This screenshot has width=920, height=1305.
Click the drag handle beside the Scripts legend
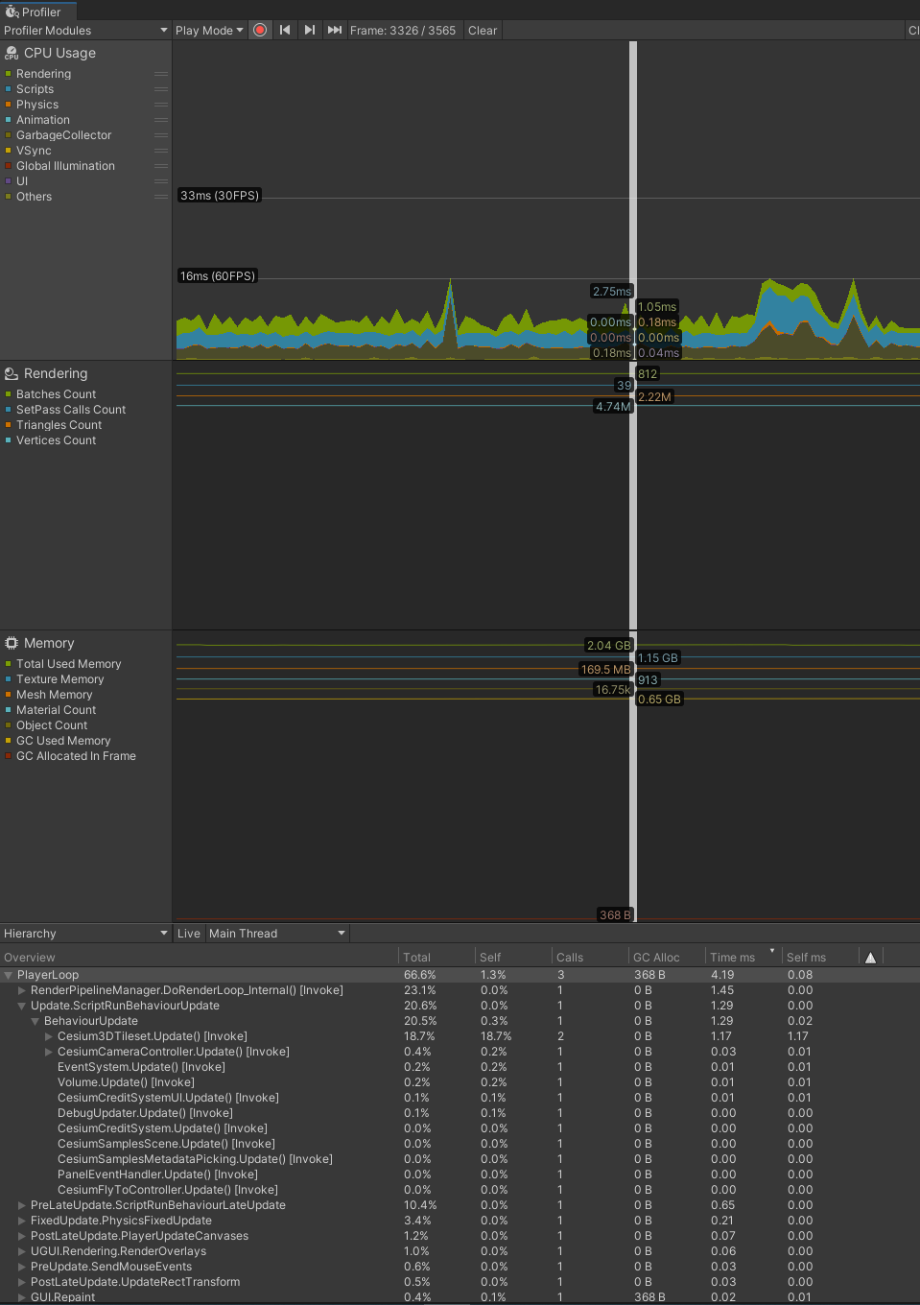[160, 88]
